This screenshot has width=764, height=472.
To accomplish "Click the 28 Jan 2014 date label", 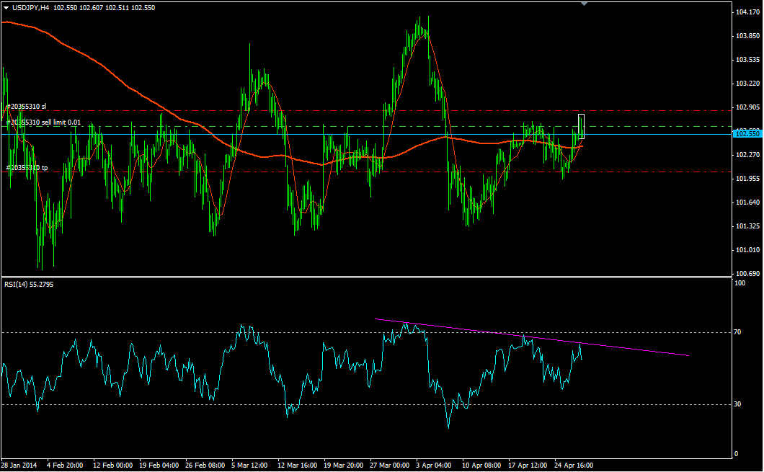I will [19, 466].
